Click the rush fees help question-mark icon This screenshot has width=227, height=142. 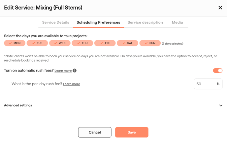[x=75, y=71]
